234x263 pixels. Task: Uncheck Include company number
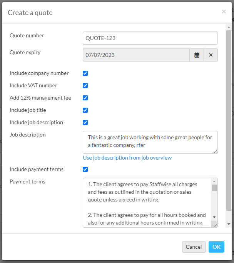tap(85, 73)
